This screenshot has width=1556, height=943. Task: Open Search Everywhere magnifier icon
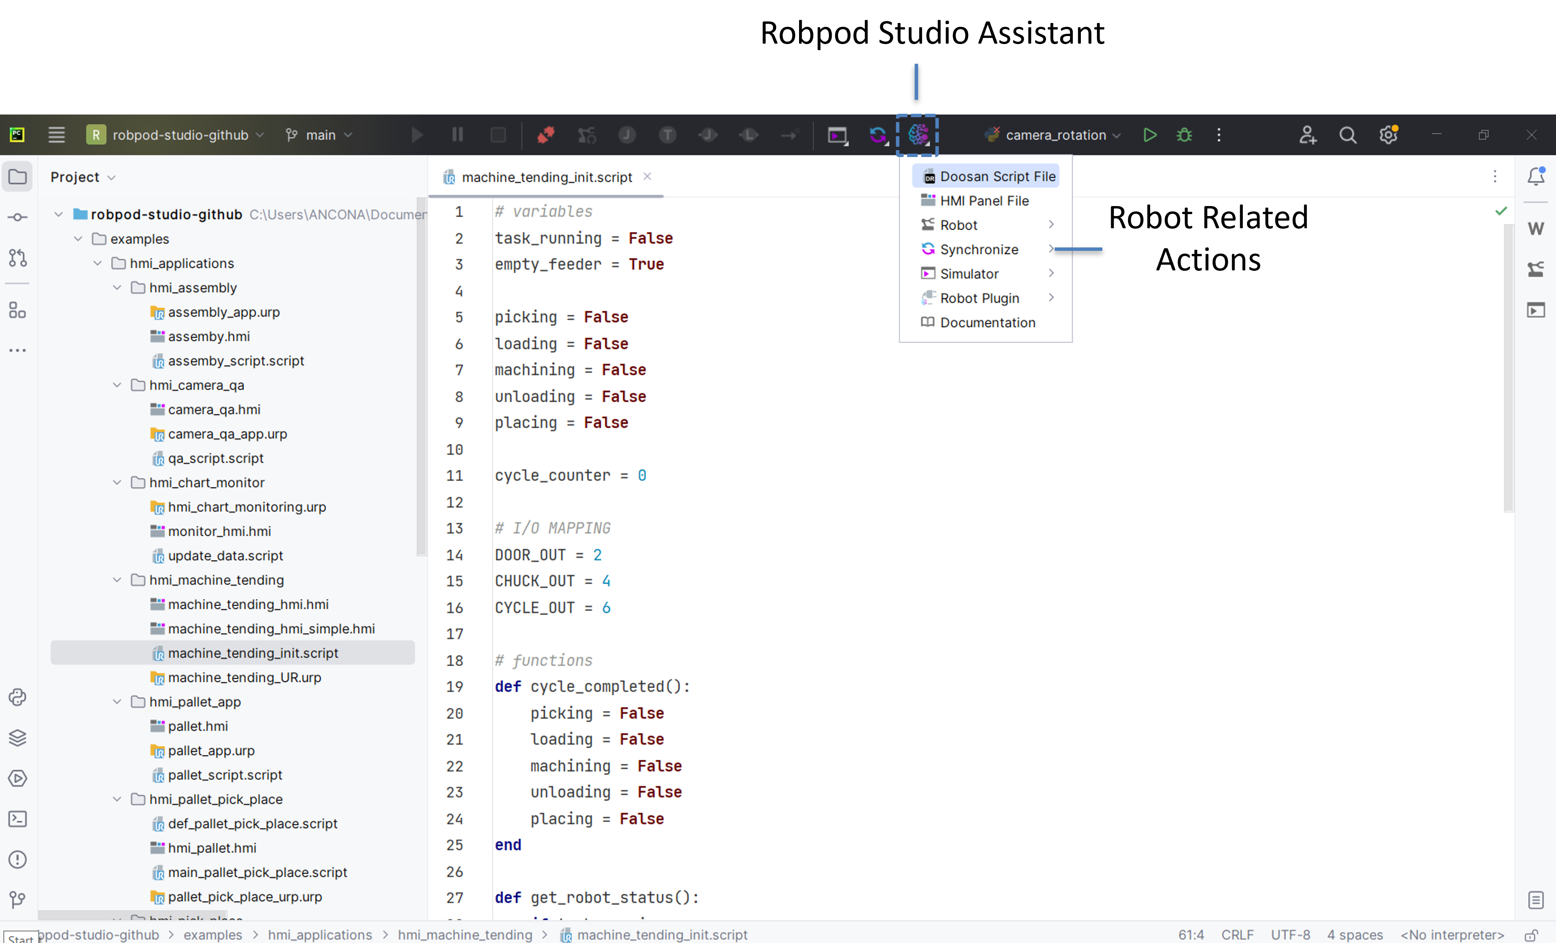[x=1348, y=134]
